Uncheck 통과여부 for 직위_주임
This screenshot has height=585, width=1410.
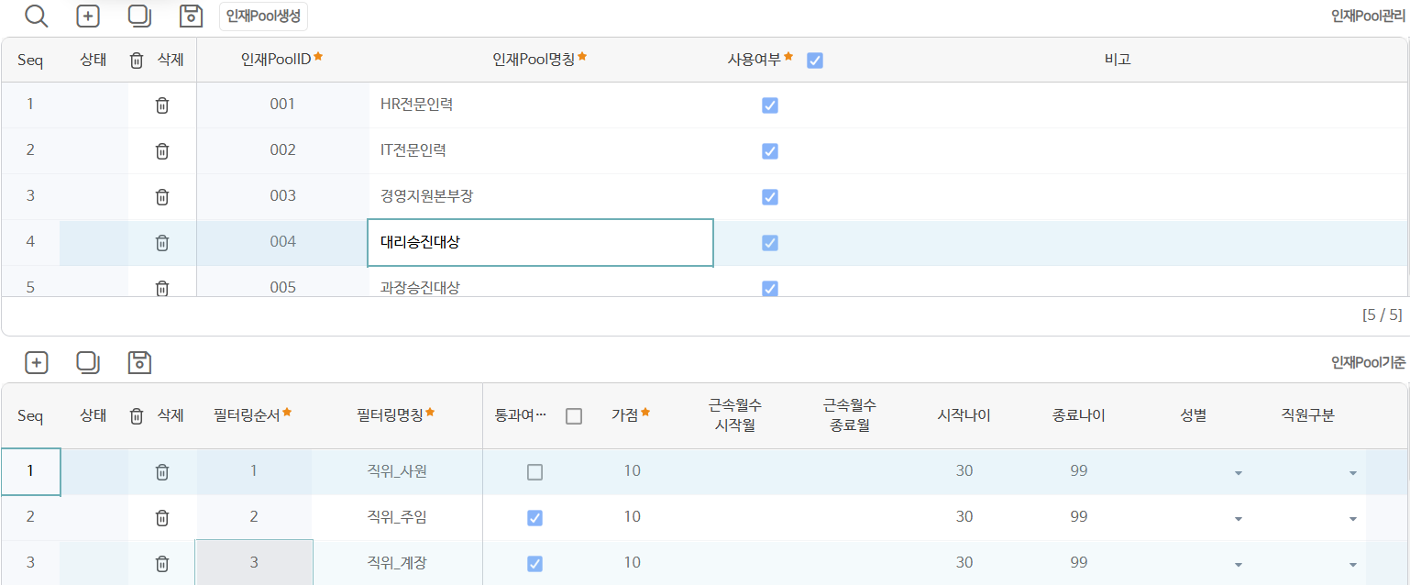coord(535,518)
